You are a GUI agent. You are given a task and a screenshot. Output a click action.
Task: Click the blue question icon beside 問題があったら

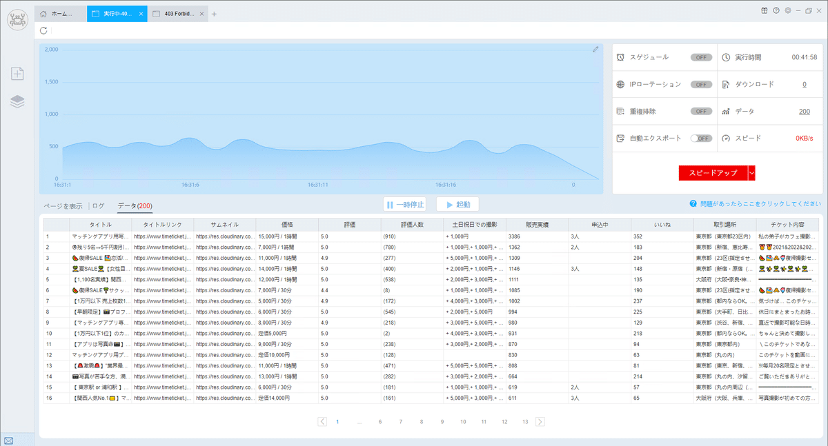692,204
